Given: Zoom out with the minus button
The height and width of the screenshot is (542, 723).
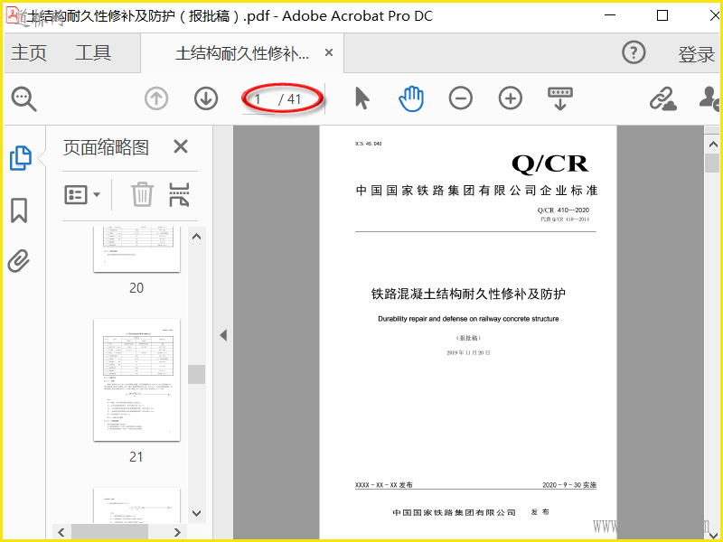Looking at the screenshot, I should click(x=461, y=98).
